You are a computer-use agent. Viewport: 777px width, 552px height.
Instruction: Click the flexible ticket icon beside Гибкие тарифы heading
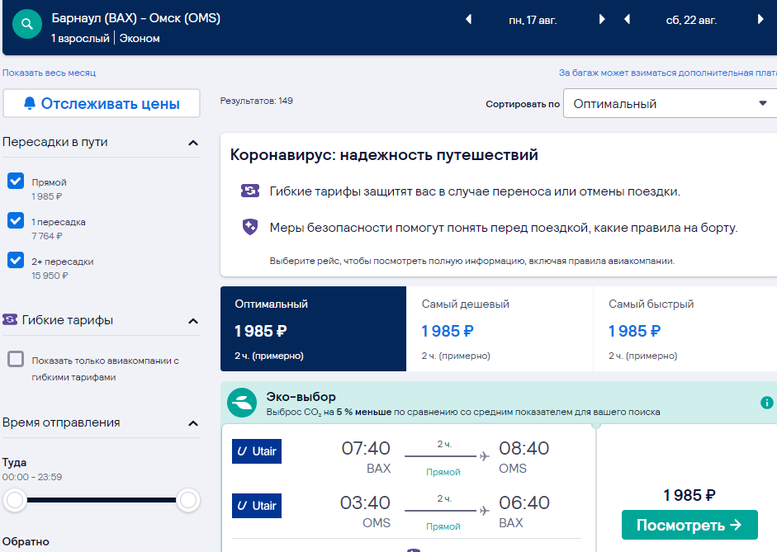point(9,319)
